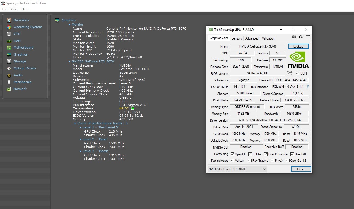Click the Driver Version field in GPU-Z
This screenshot has height=209, width=354.
coord(269,120)
